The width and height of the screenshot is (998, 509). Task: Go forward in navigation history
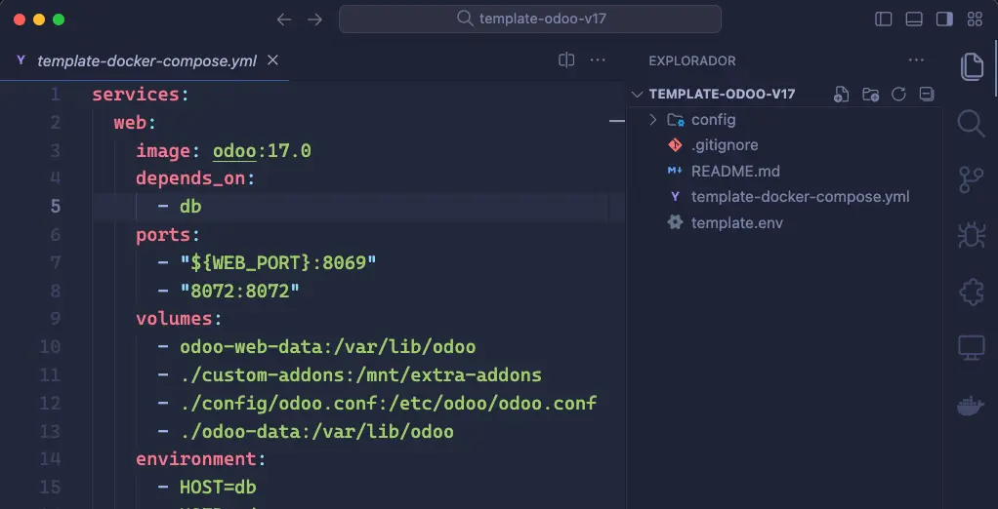click(315, 20)
